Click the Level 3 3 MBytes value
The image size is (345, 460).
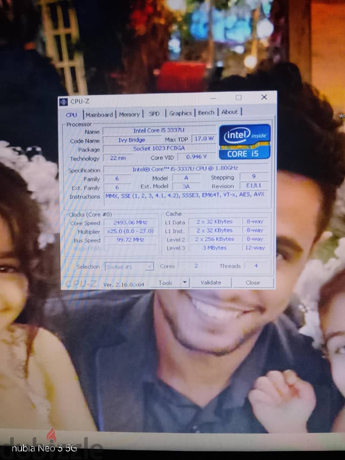tap(215, 248)
